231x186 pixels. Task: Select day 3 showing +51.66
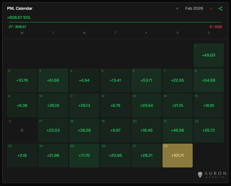click(x=53, y=80)
